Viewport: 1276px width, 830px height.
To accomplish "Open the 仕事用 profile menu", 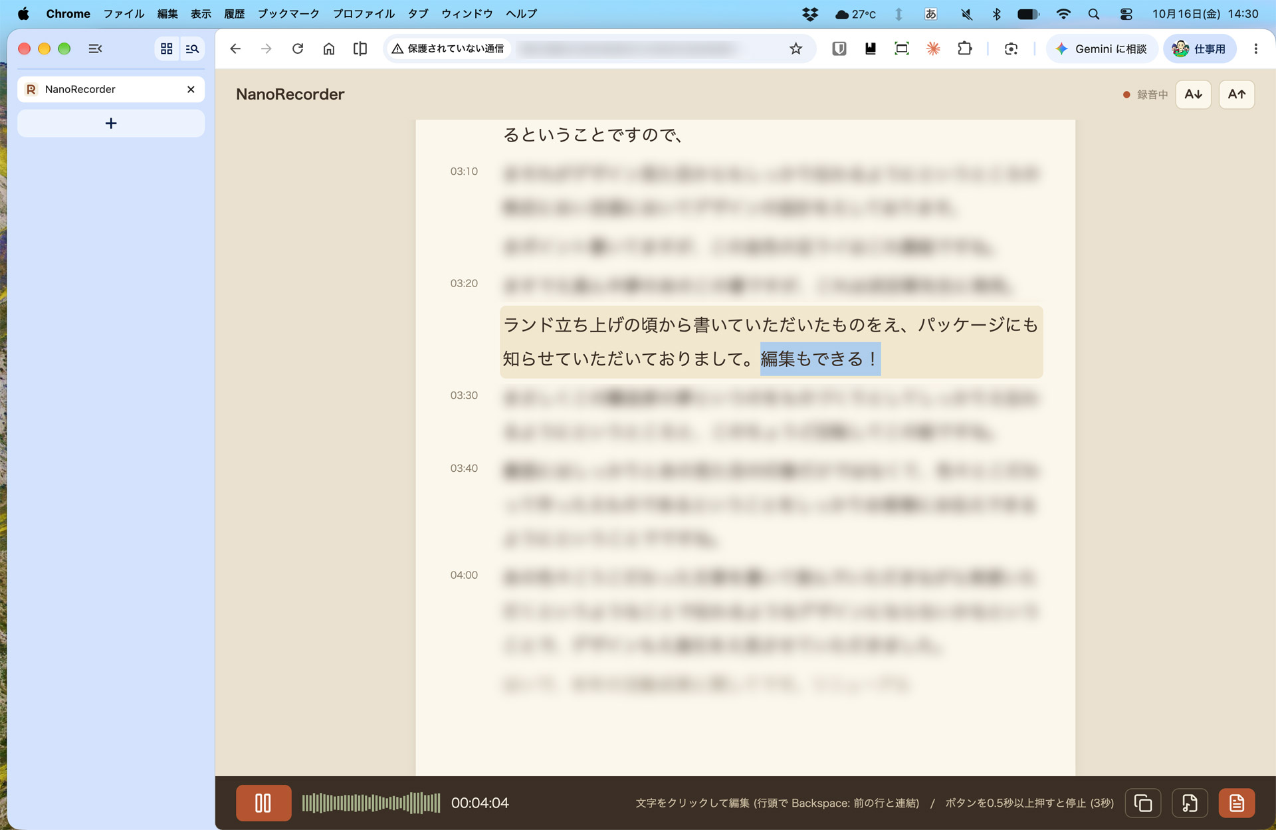I will [x=1200, y=49].
